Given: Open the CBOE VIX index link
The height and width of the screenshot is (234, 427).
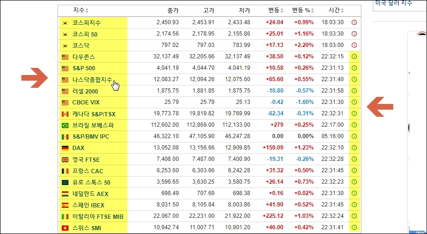Looking at the screenshot, I should 86,103.
